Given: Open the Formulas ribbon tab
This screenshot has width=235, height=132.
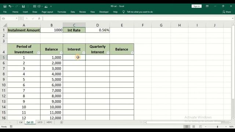Looking at the screenshot, I should [62, 12].
